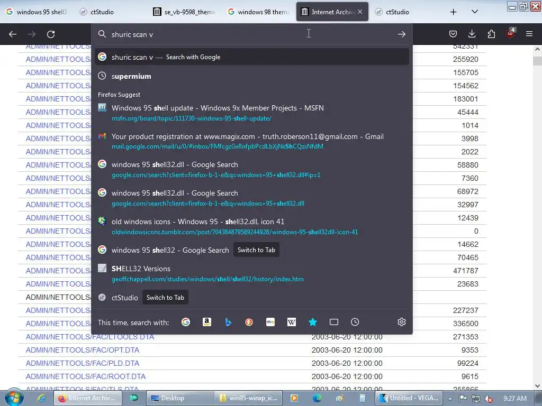The height and width of the screenshot is (406, 542).
Task: Open a new tab with plus button
Action: (453, 12)
